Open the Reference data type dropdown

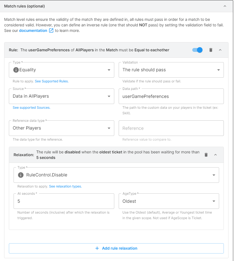coord(61,128)
